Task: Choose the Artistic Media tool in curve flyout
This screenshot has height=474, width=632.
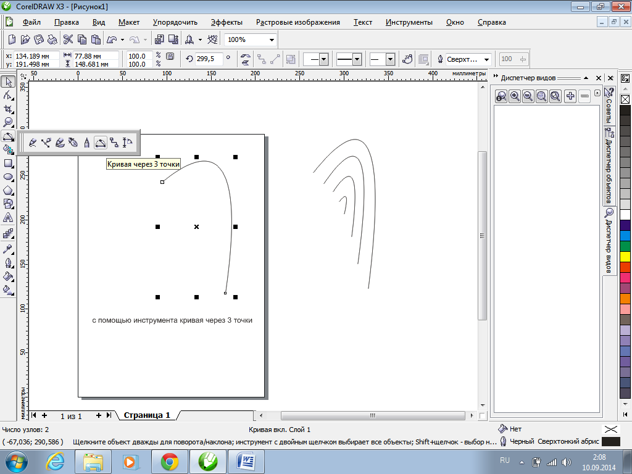Action: click(59, 143)
